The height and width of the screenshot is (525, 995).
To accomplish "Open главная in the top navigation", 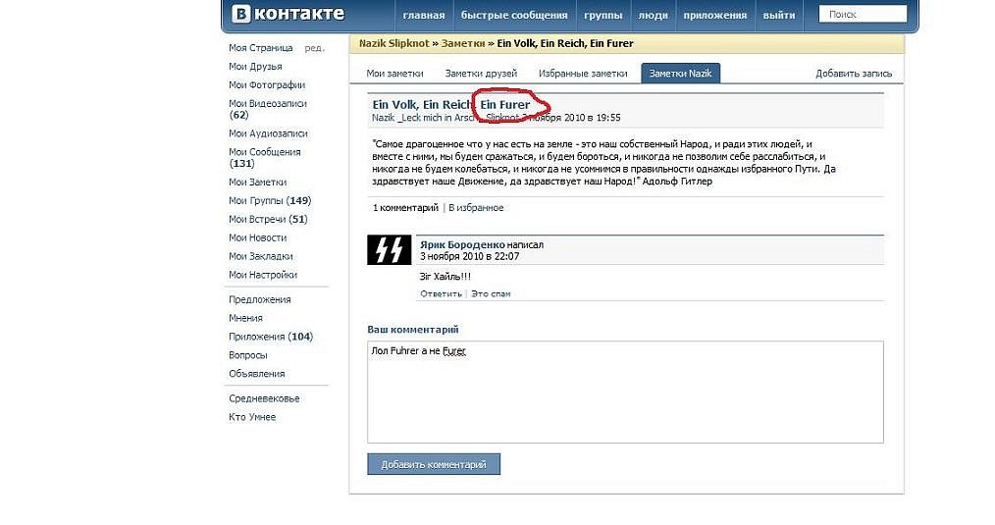I will pos(423,15).
